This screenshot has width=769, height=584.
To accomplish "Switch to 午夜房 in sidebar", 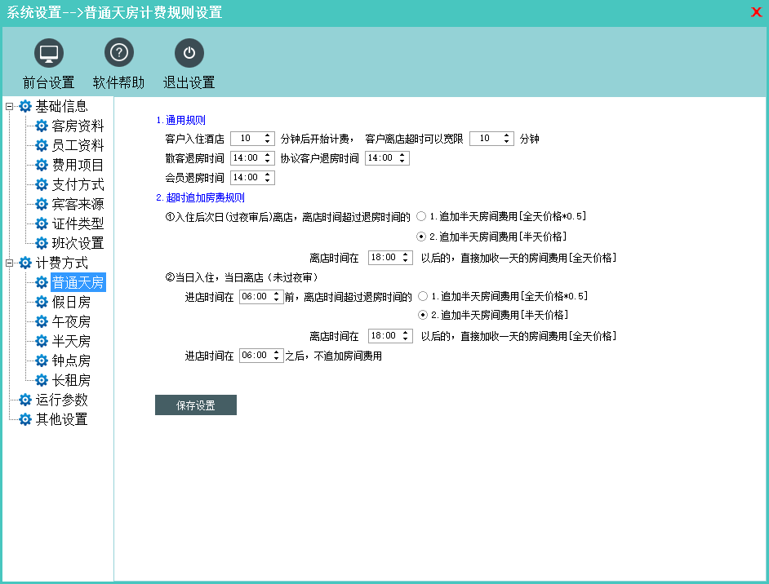I will (x=71, y=321).
